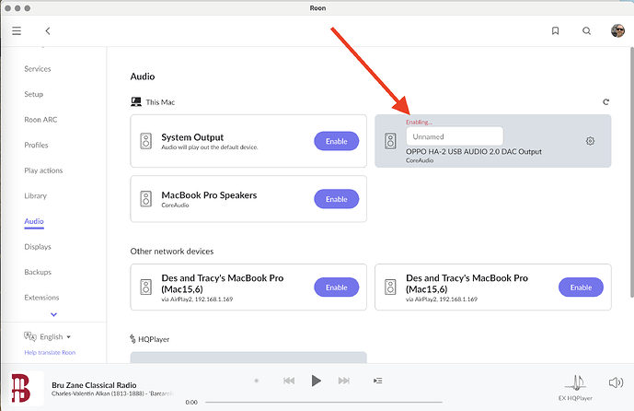The image size is (634, 411).
Task: Click the language translate icon
Action: (30, 336)
